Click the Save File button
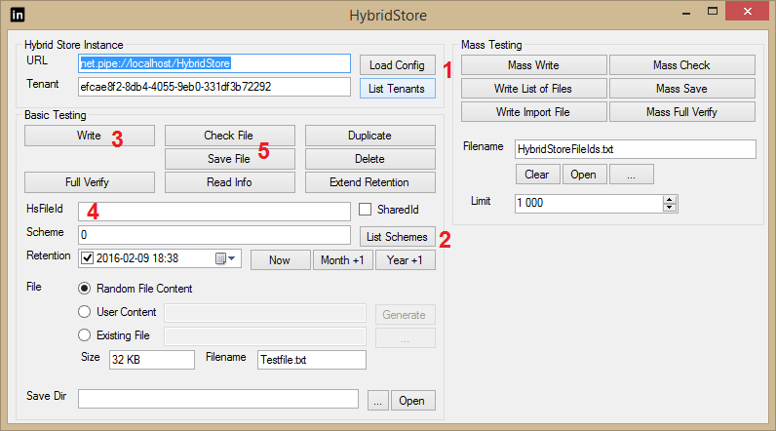The height and width of the screenshot is (431, 776). coord(230,159)
